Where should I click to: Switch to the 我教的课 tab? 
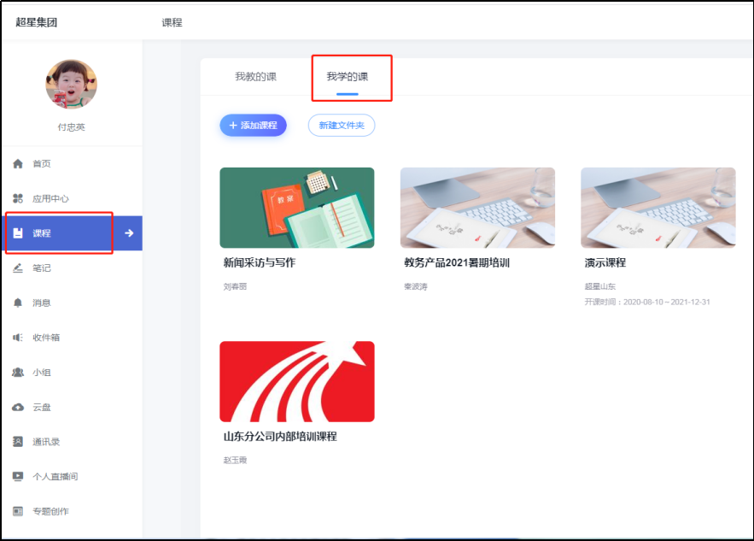(255, 77)
